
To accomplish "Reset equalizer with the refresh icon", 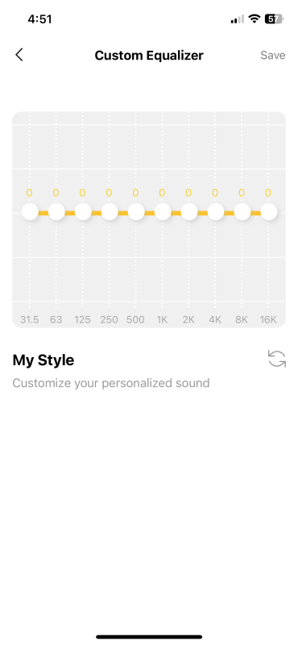I will pos(276,358).
